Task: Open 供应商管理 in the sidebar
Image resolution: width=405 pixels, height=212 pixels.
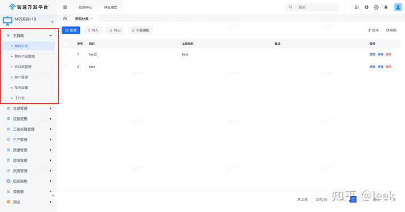Action: 23,67
